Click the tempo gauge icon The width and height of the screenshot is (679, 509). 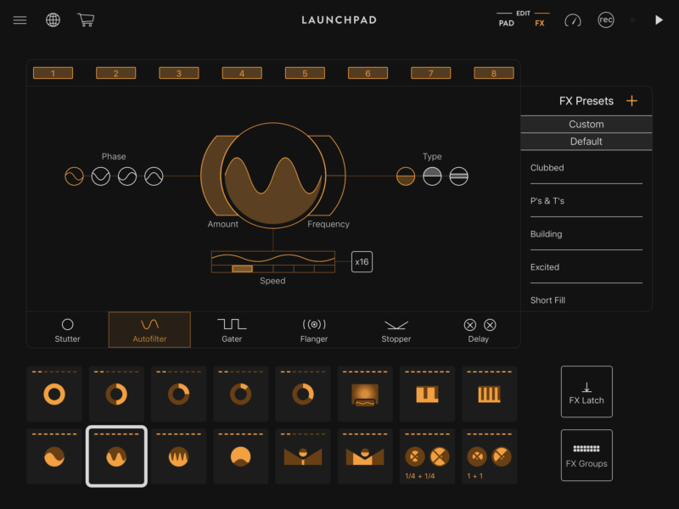[x=573, y=20]
